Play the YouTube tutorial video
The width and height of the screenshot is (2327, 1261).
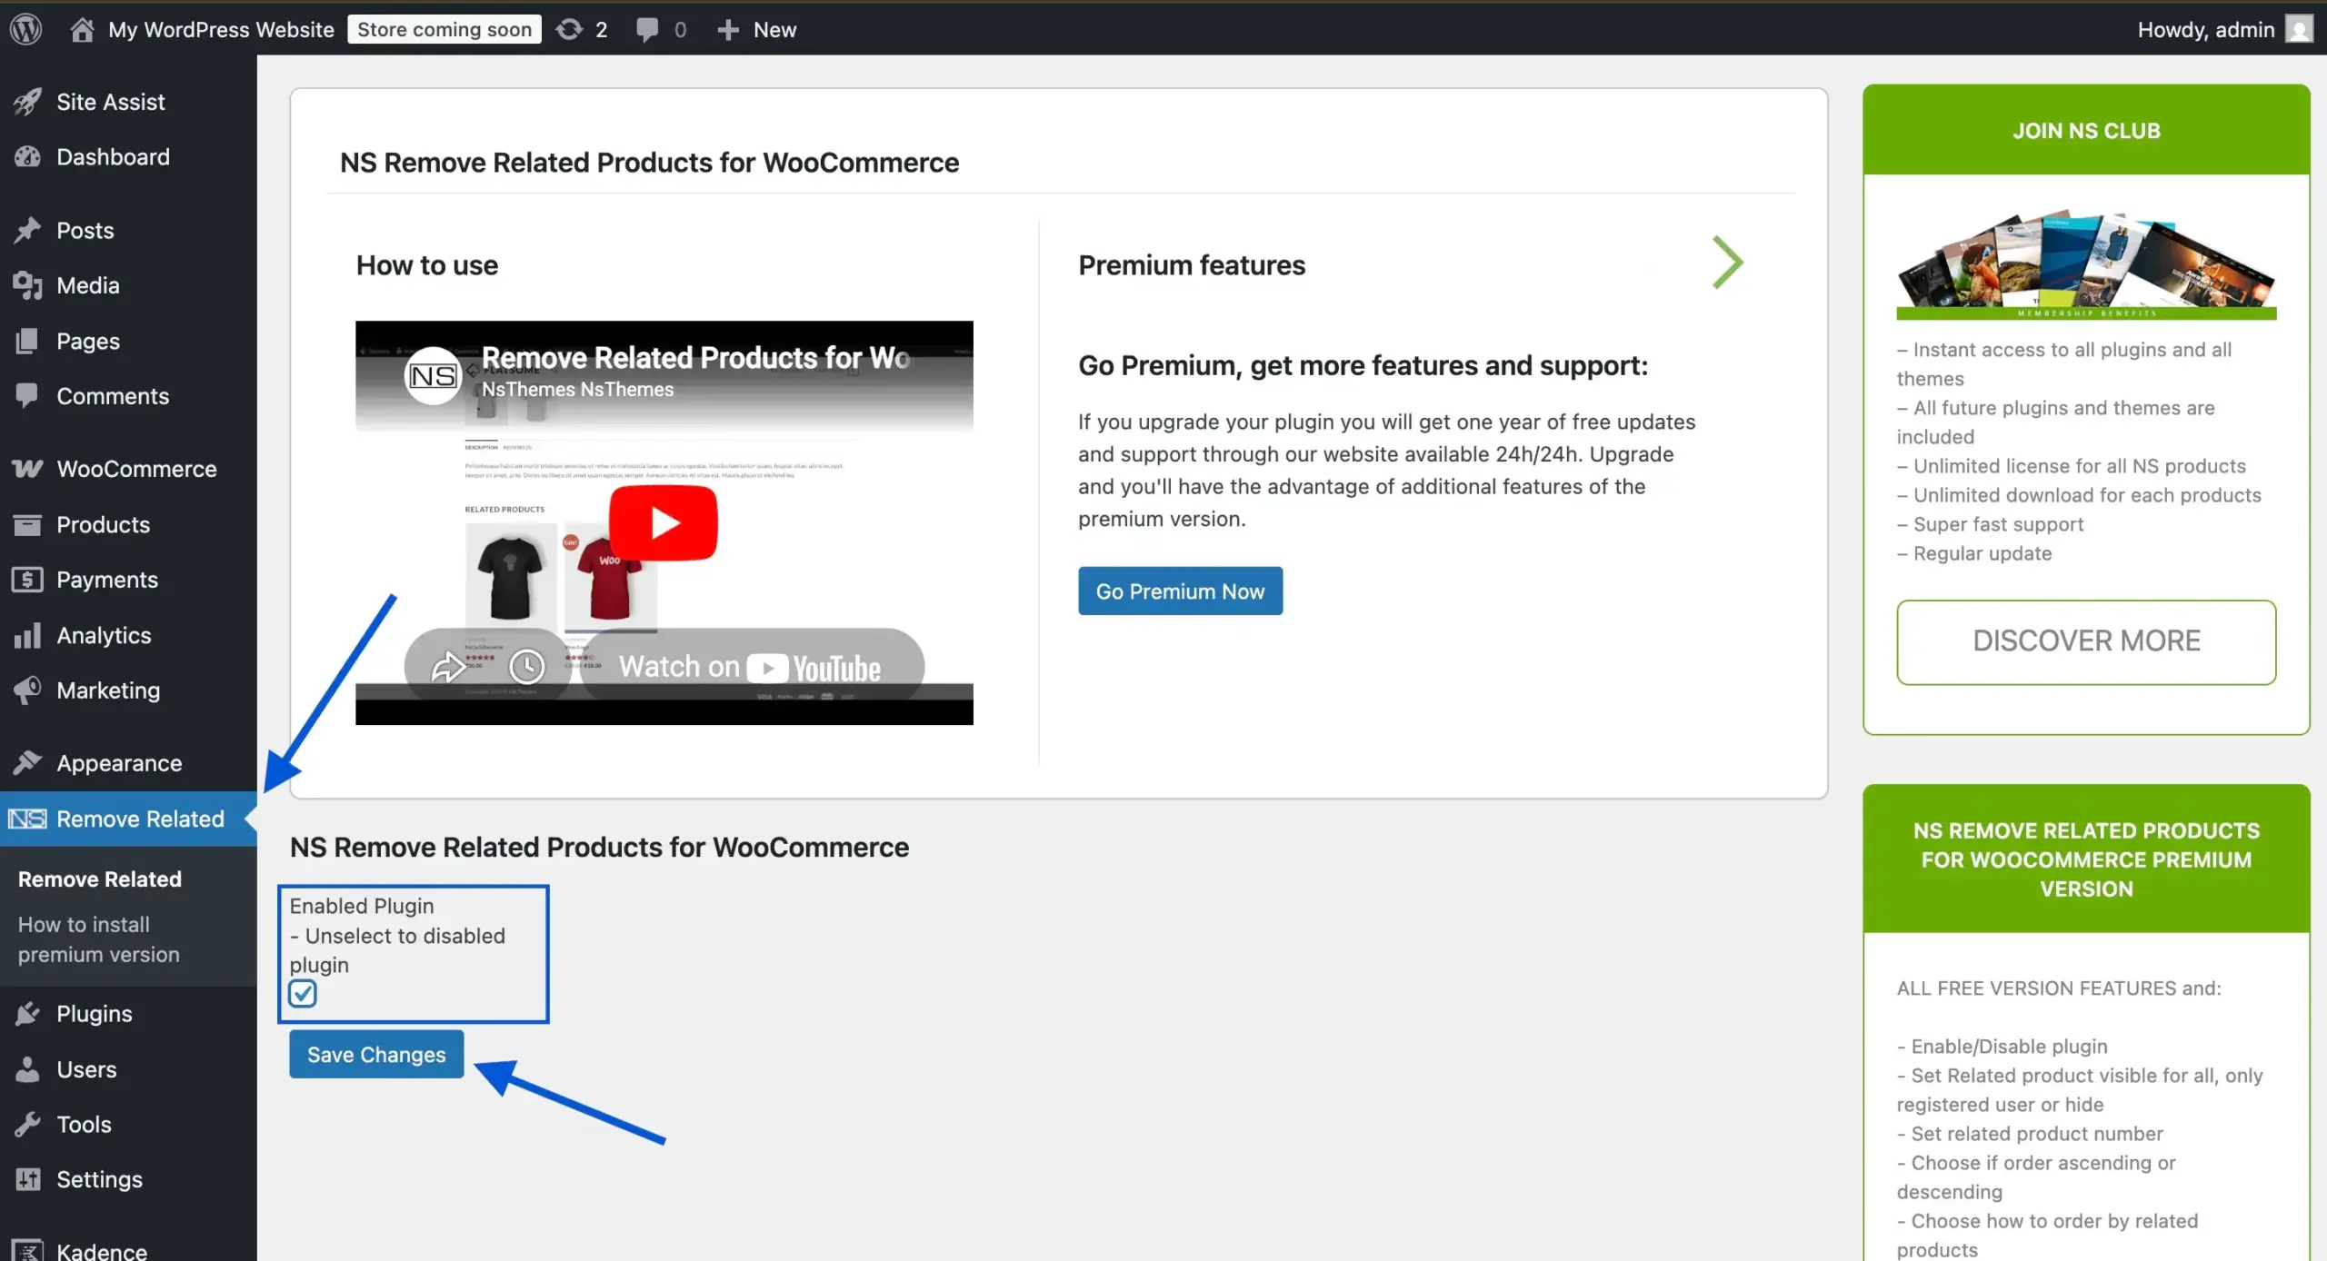click(x=663, y=522)
